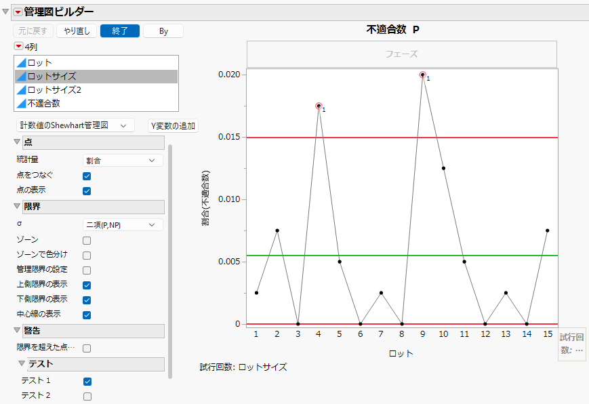Click the 0.015 Y axis tick label
This screenshot has width=589, height=404.
tap(229, 137)
